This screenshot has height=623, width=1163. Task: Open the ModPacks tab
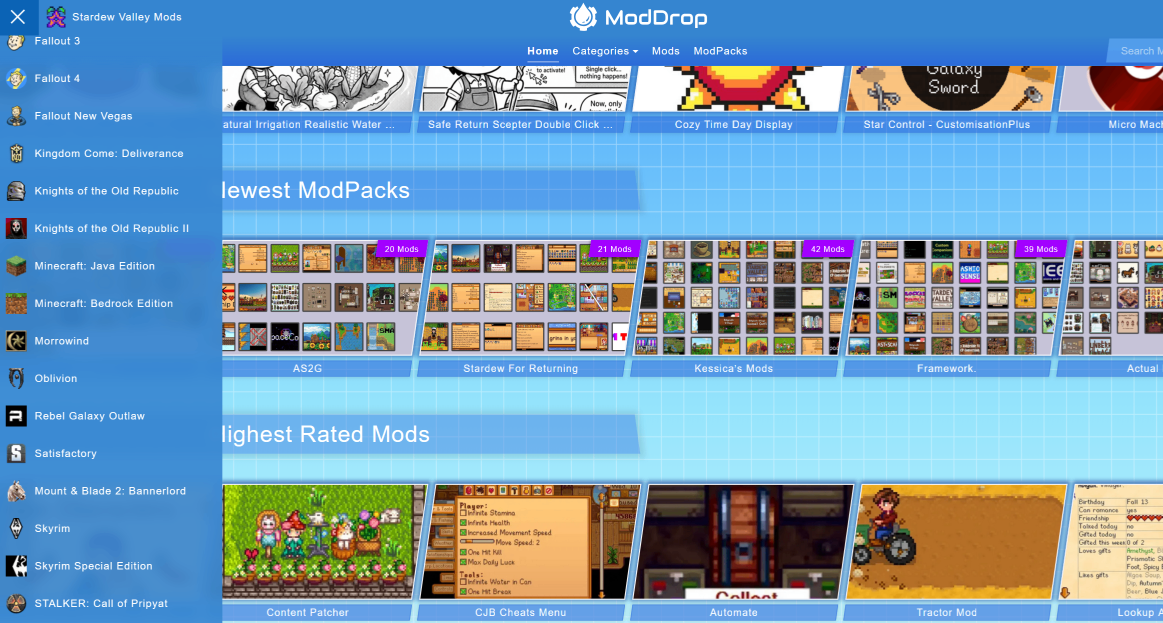[720, 51]
